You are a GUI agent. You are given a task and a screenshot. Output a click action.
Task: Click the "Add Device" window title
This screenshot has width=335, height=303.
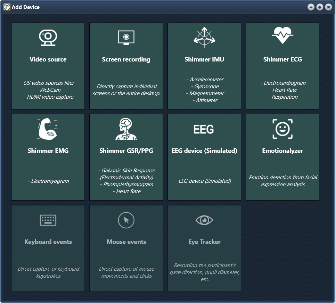pos(26,7)
